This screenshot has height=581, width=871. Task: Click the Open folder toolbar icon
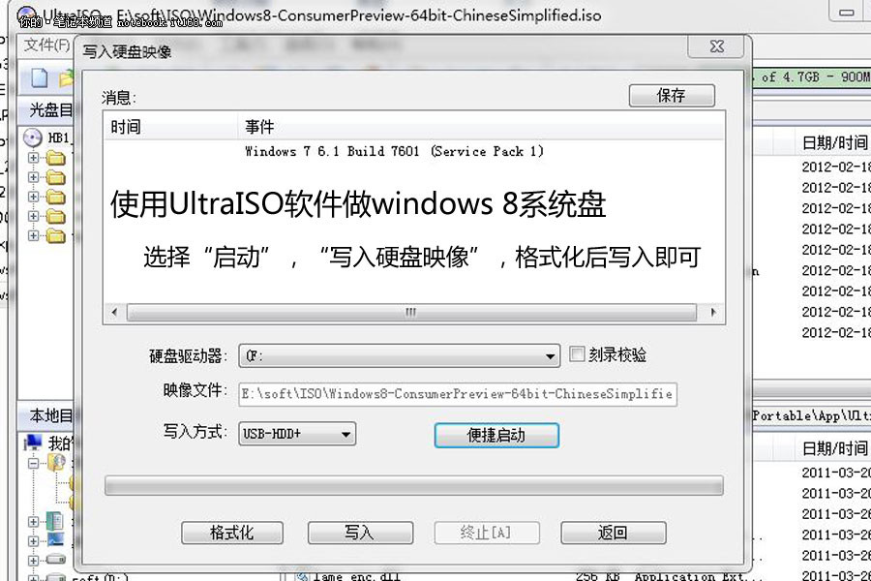66,77
